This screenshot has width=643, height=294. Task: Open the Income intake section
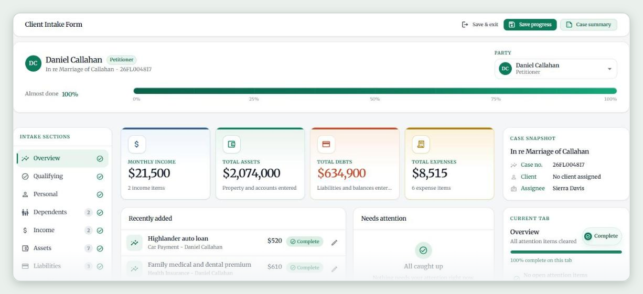tap(62, 231)
